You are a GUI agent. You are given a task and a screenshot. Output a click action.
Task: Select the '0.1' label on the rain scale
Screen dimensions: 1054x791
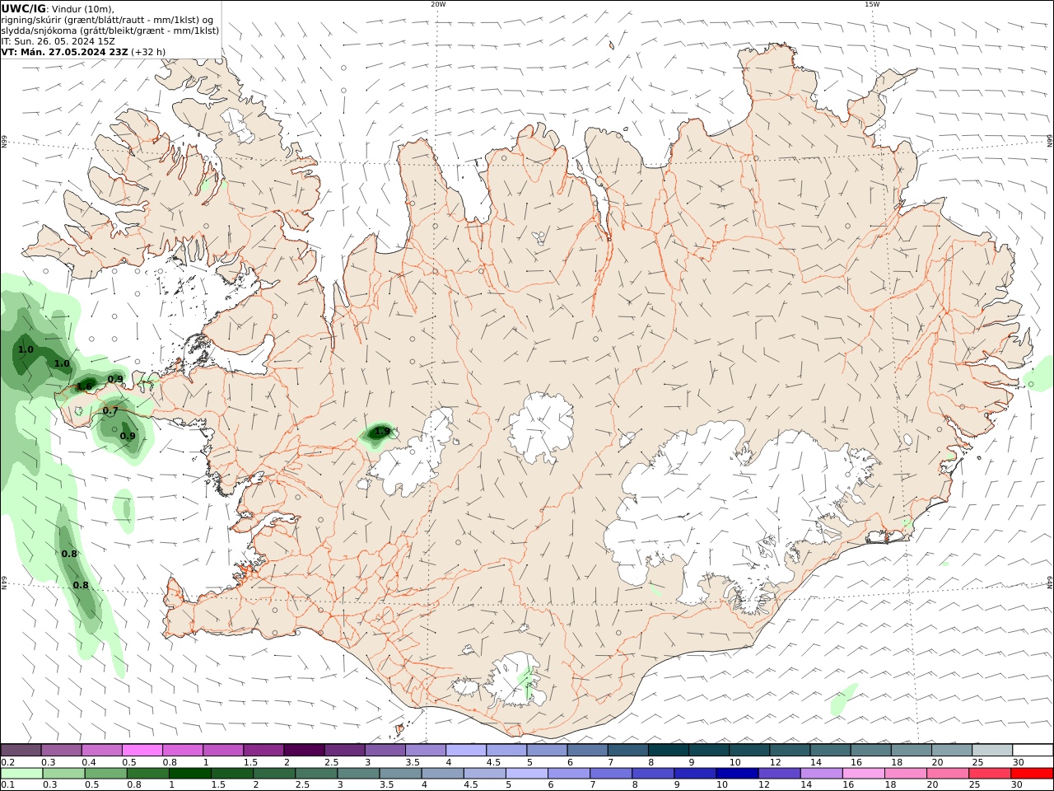tap(7, 785)
